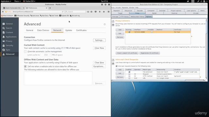Screen dimensions: 209x117
Task: Click Import / export CA certificate button
Action: [x=127, y=53]
